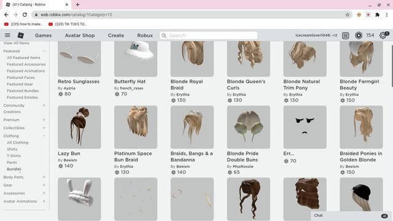Bookmark this page with the star icon

coord(348,15)
